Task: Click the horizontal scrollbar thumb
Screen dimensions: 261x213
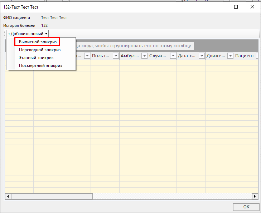Action: pyautogui.click(x=52, y=196)
